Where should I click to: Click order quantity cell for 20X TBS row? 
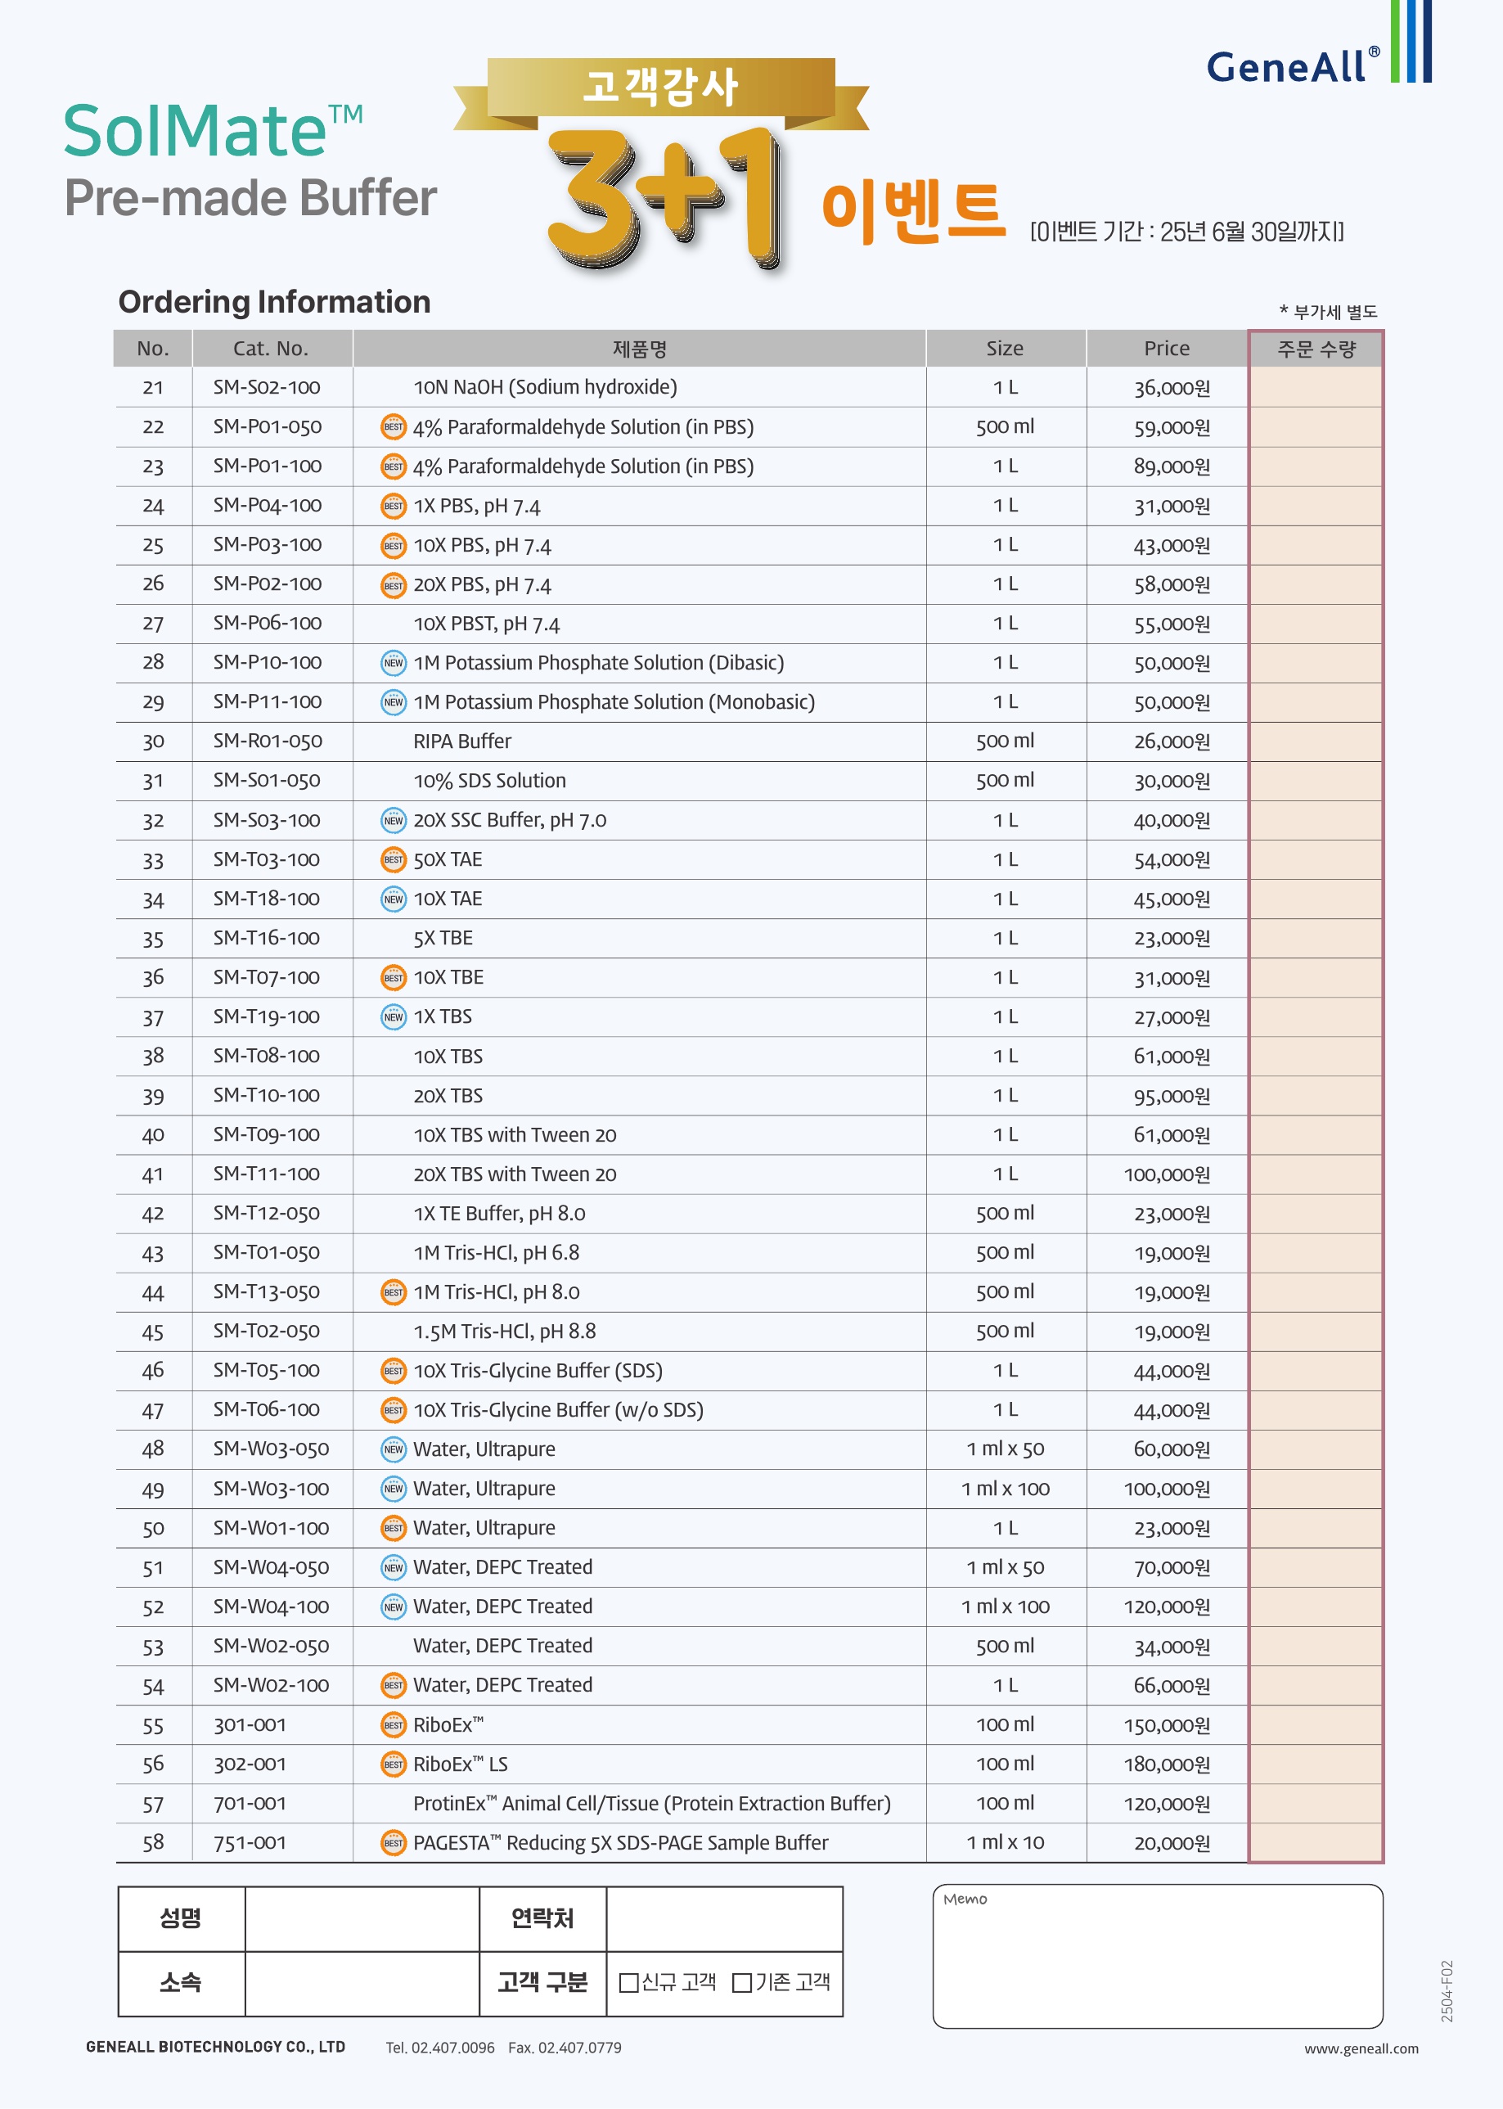[x=1315, y=1095]
